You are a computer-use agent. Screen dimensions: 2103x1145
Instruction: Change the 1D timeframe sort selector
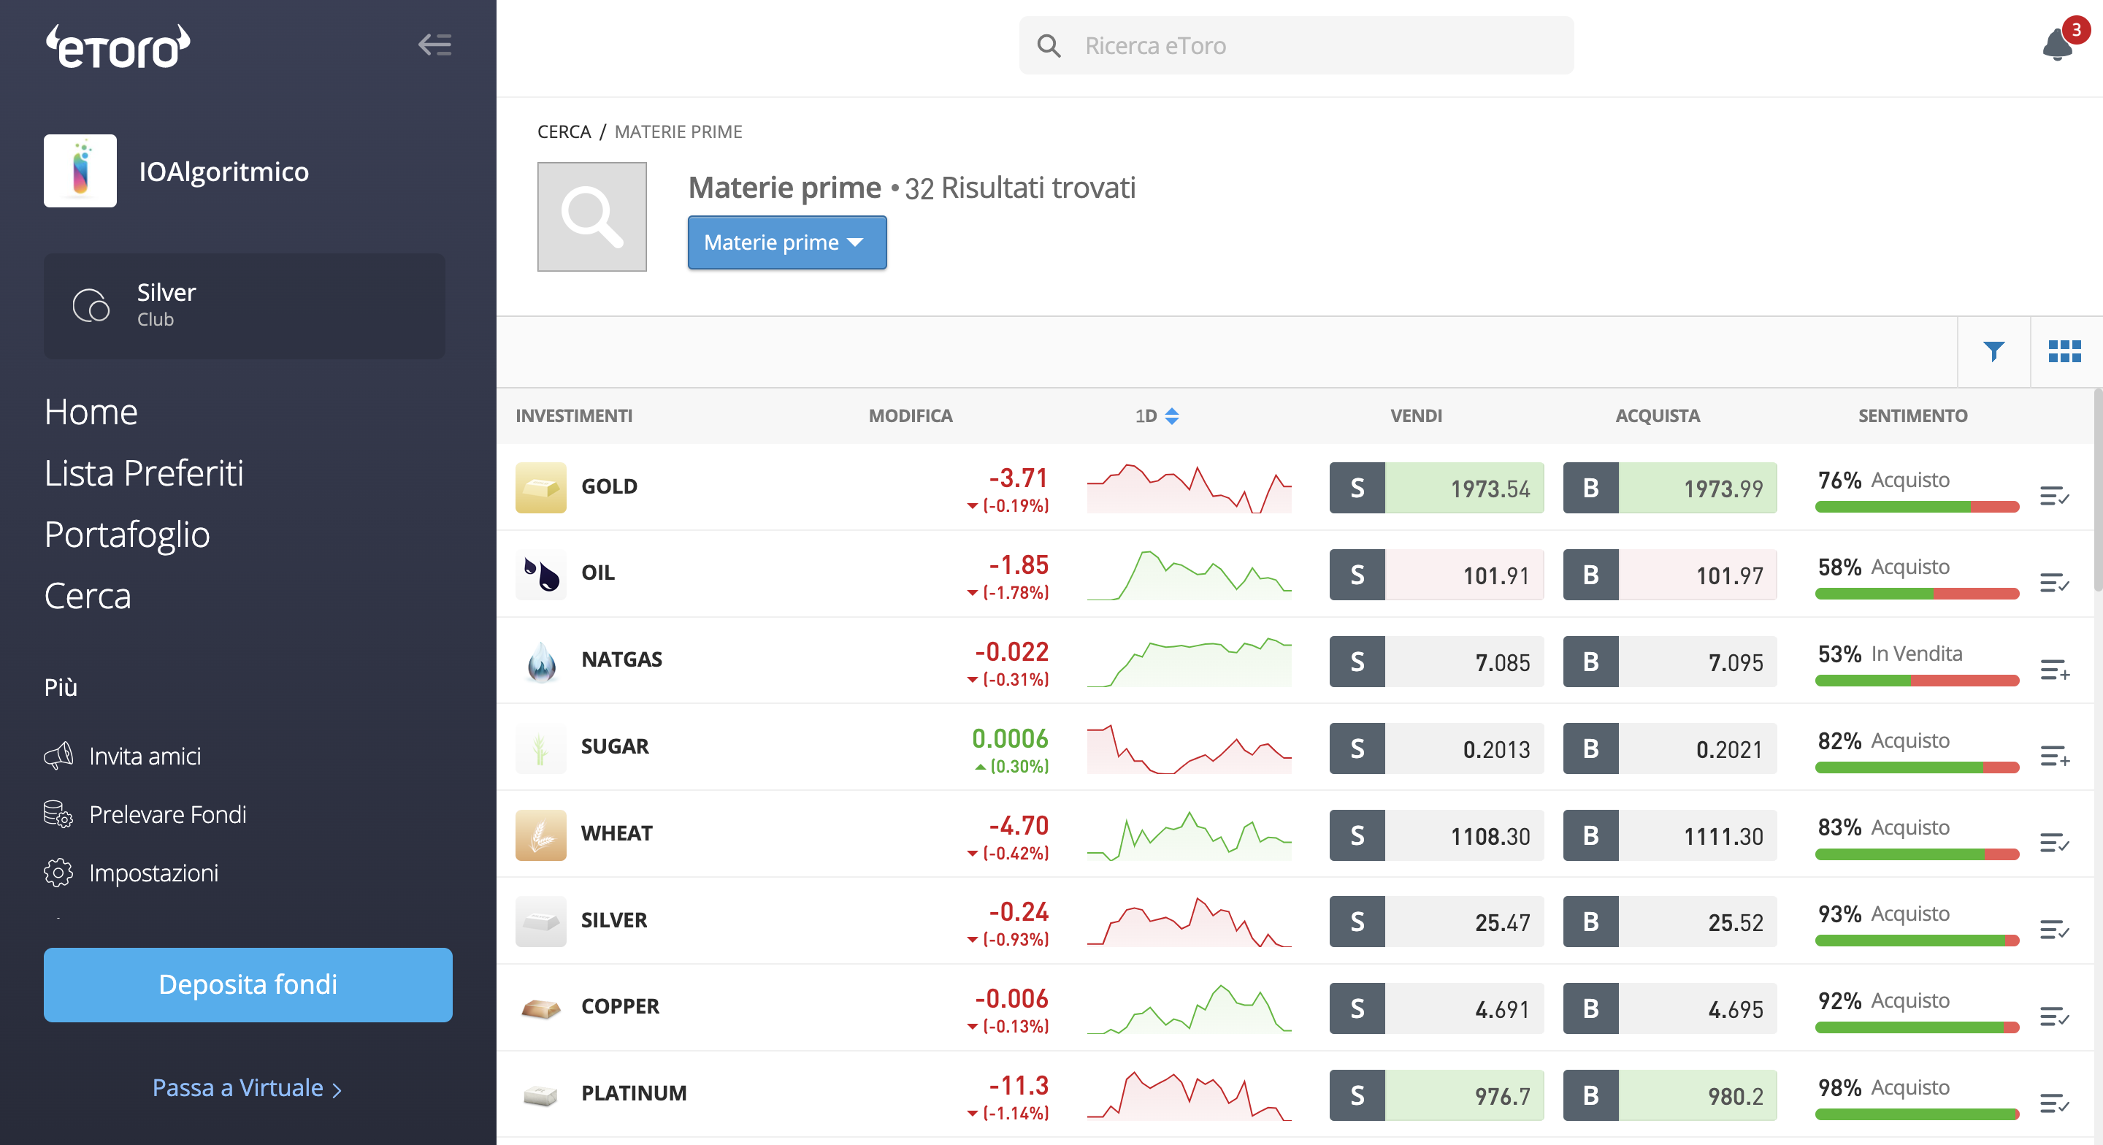coord(1157,416)
